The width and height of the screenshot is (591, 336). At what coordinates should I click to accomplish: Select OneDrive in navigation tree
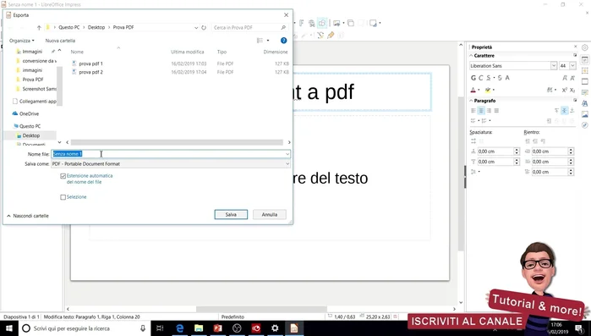(x=29, y=114)
